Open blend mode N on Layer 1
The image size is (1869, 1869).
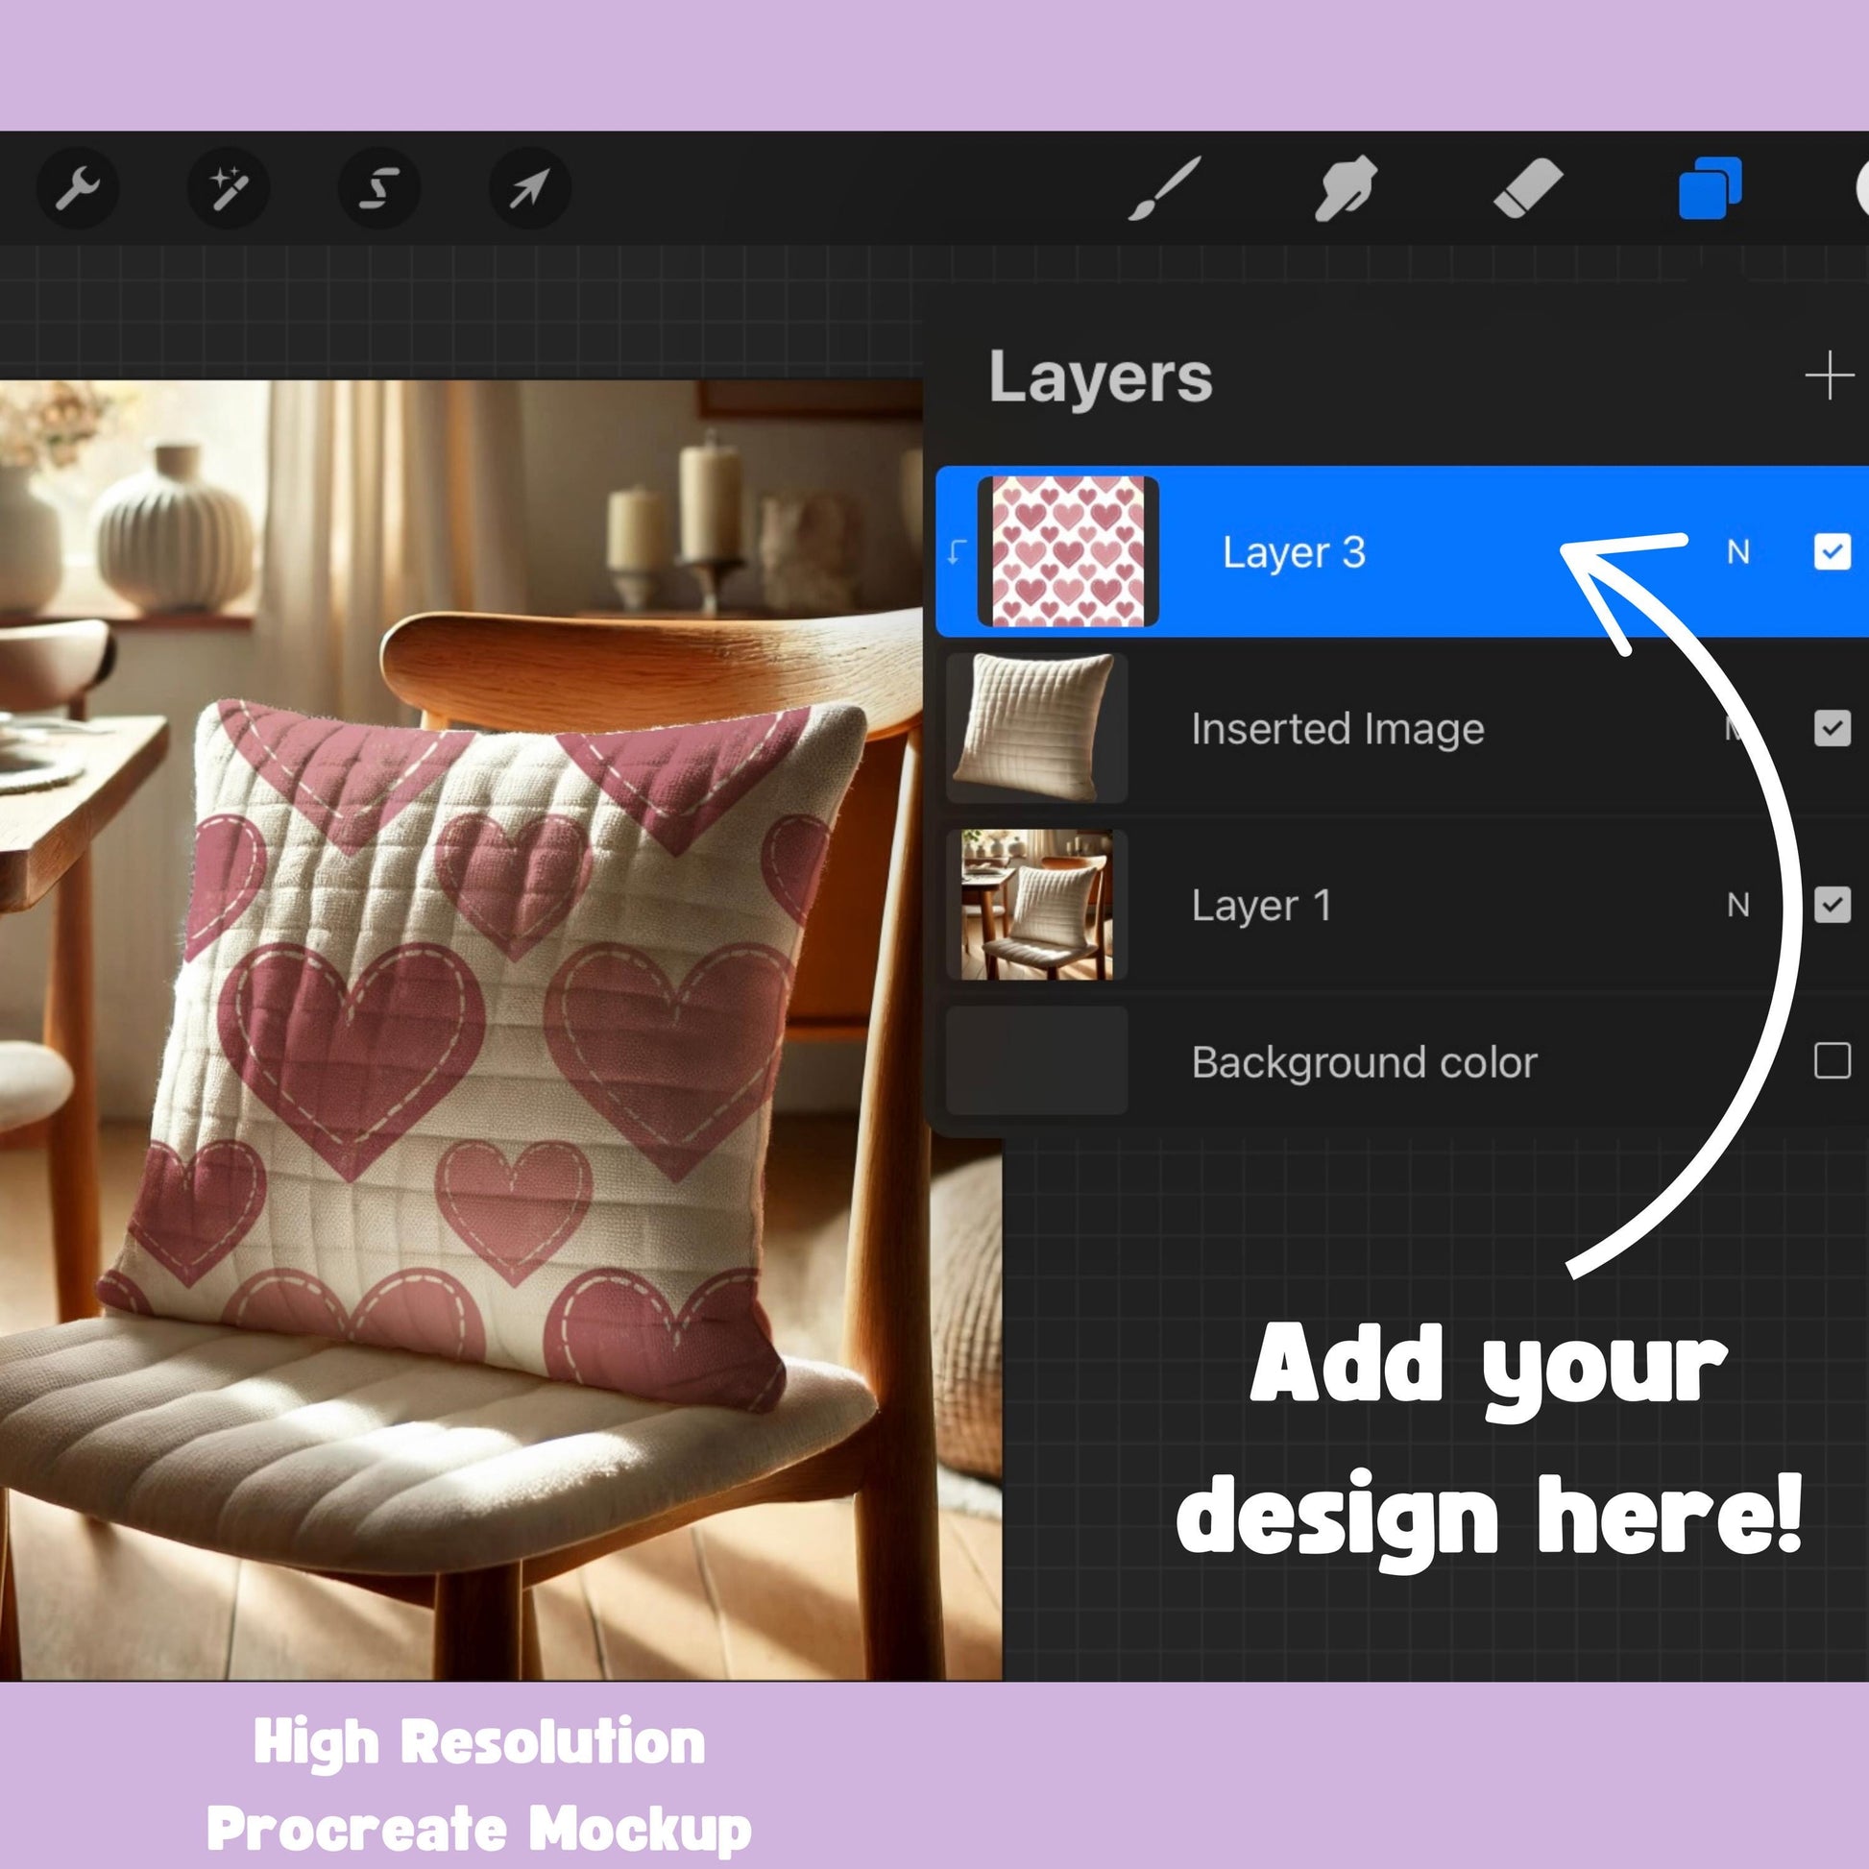click(x=1738, y=906)
